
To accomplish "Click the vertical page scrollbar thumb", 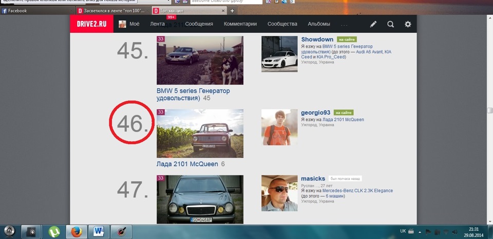I will coord(489,111).
